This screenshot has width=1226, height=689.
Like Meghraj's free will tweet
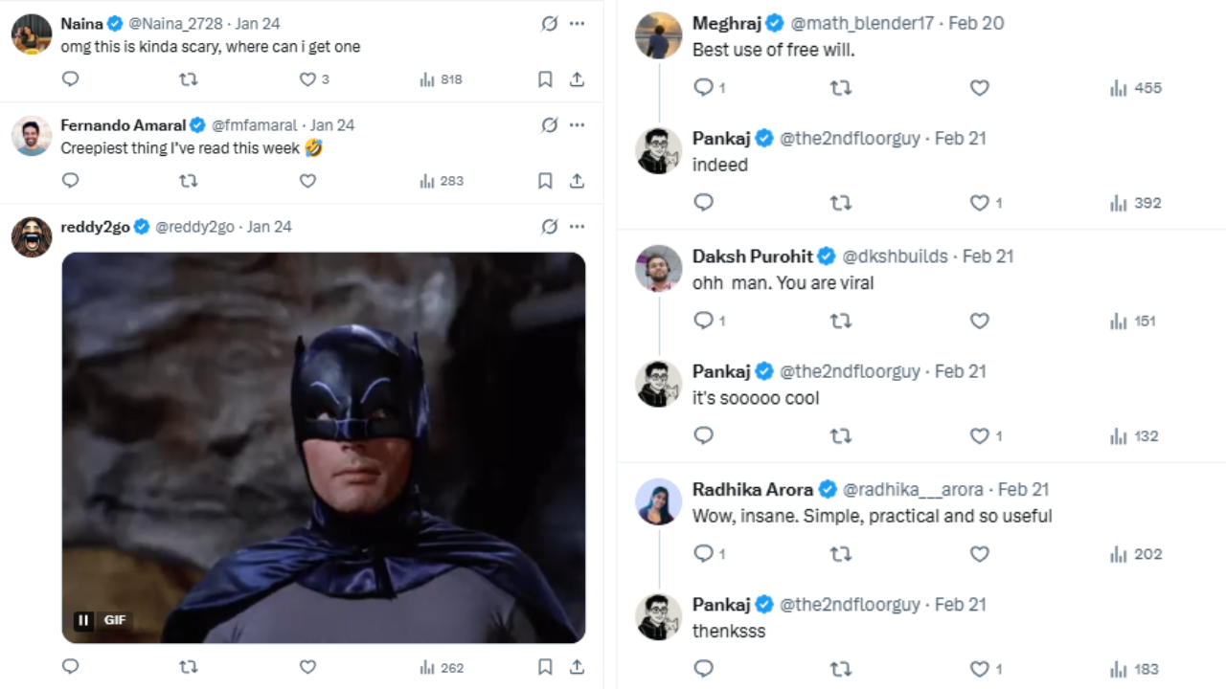[979, 88]
